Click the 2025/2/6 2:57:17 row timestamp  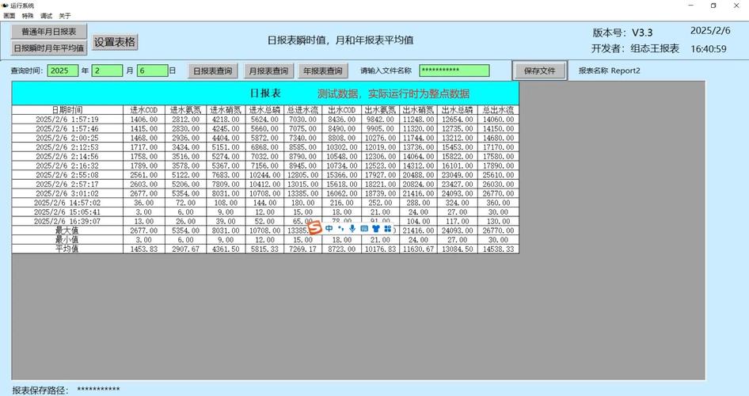pos(67,184)
